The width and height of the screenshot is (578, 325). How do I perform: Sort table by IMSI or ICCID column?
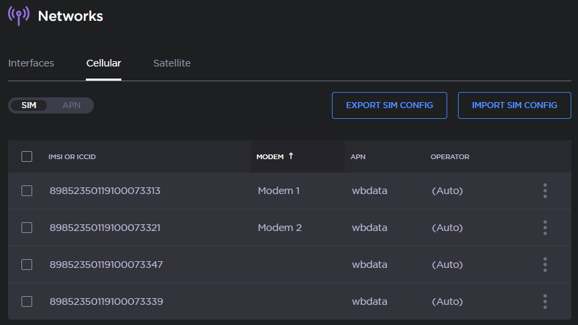coord(72,156)
